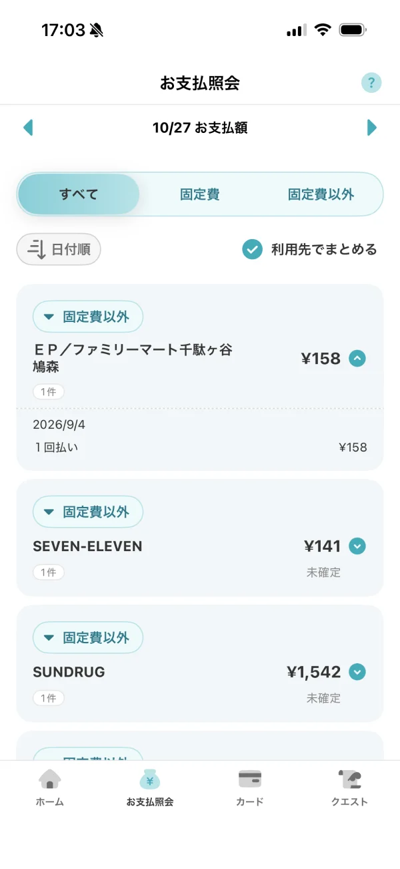Expand the SUNDRUG entry chevron
The image size is (400, 869).
pyautogui.click(x=357, y=672)
